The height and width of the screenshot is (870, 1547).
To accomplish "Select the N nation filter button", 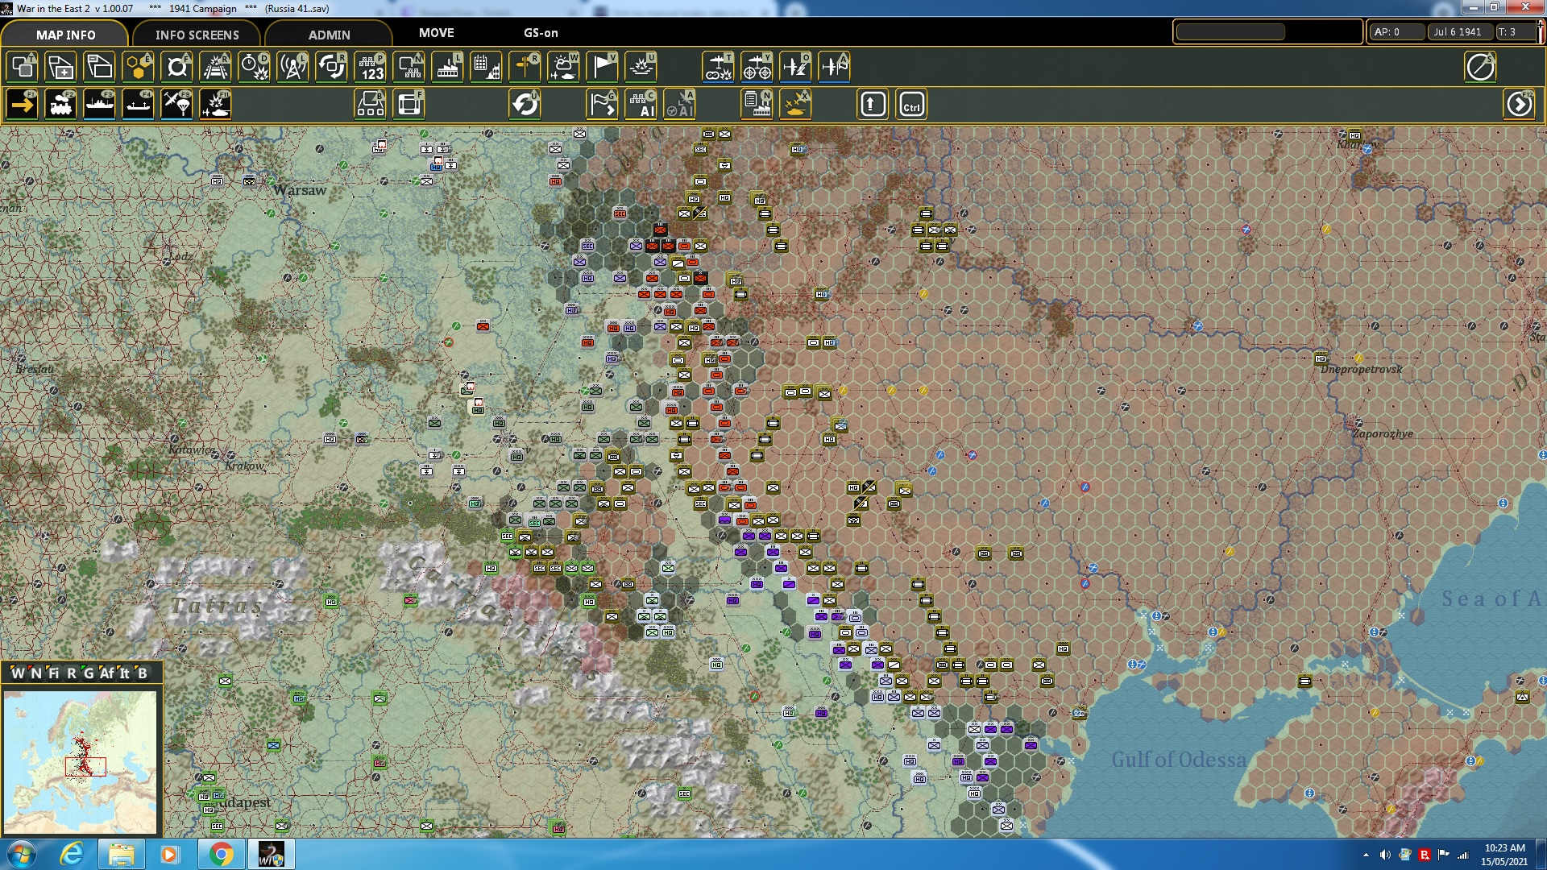I will (35, 673).
